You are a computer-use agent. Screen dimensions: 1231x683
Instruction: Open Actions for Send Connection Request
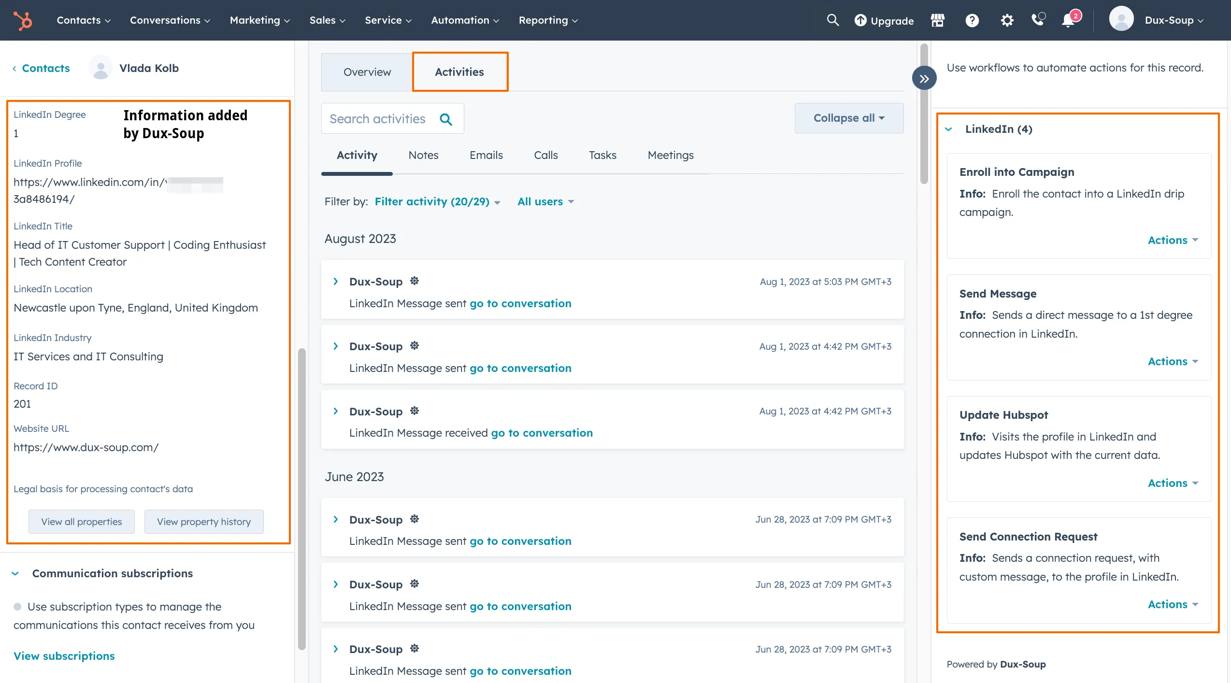[1173, 604]
